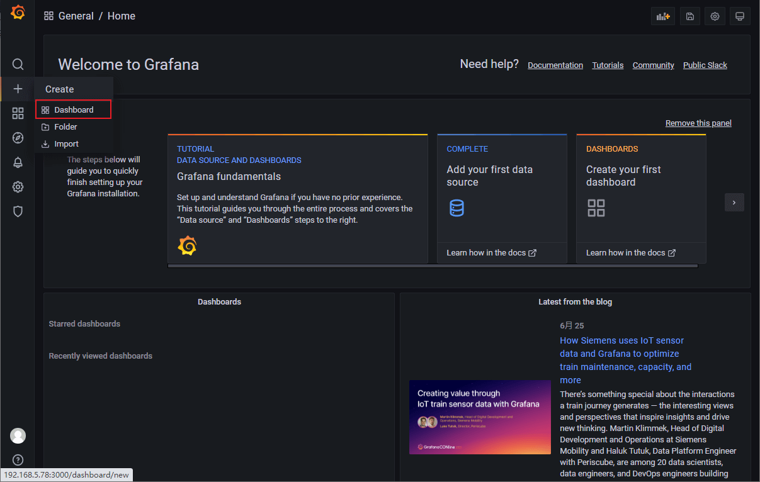Click the Starred dashboards heading
This screenshot has width=760, height=482.
coord(84,324)
